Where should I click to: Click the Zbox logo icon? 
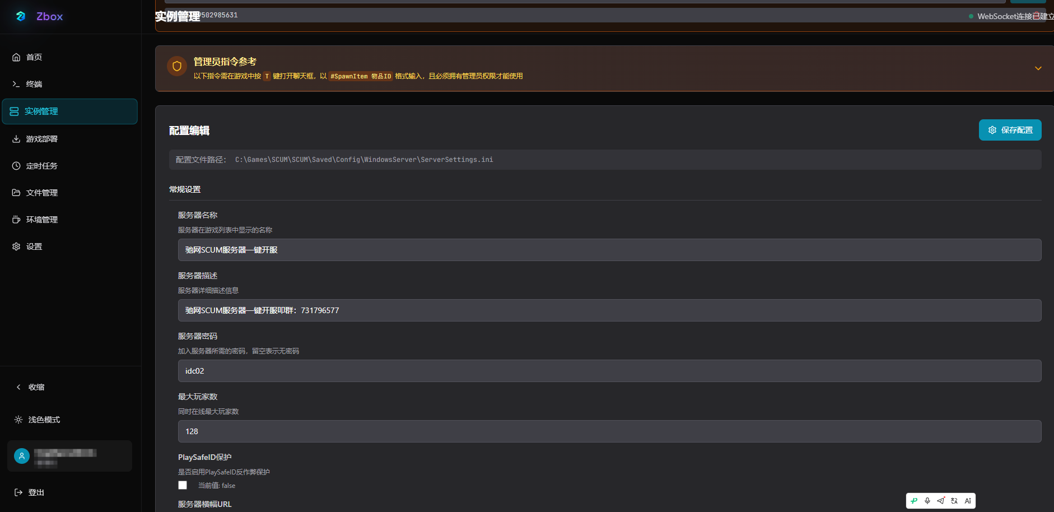(21, 16)
